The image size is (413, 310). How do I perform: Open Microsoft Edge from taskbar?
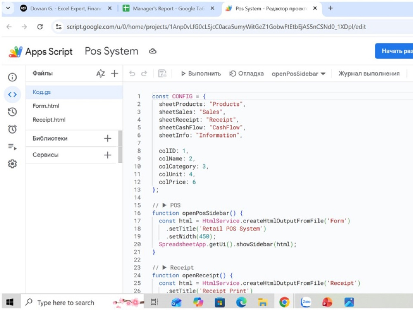241,302
